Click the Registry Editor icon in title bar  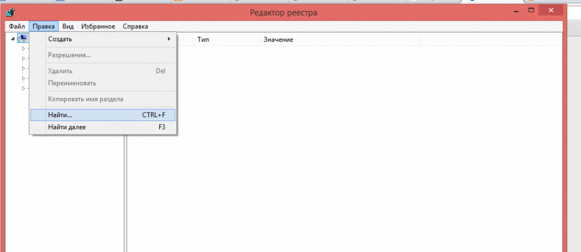point(10,12)
